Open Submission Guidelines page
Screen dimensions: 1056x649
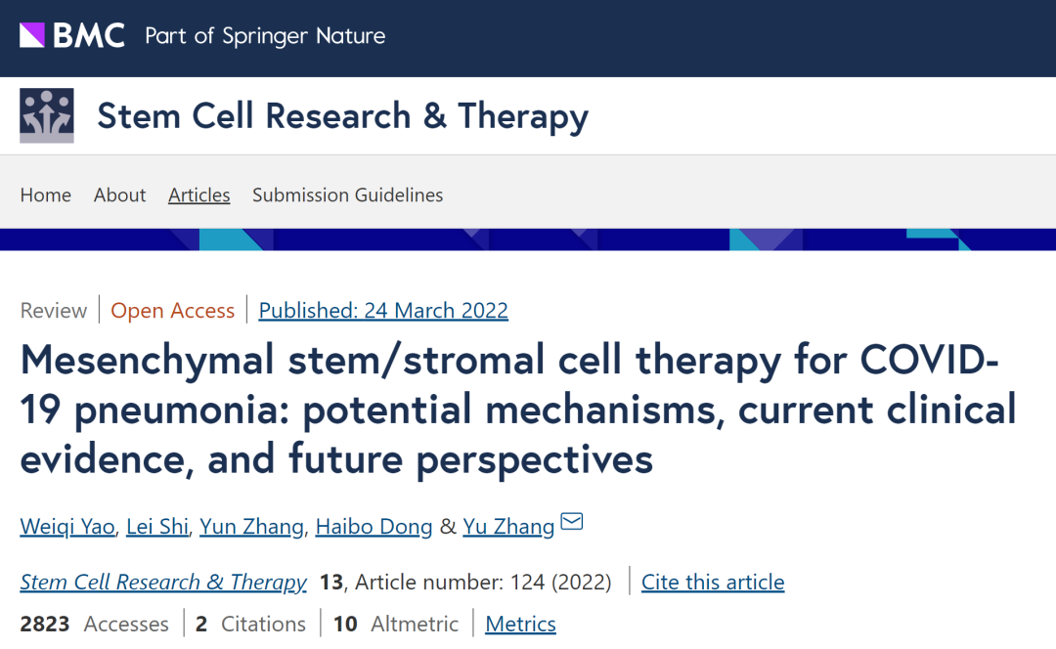pyautogui.click(x=347, y=195)
